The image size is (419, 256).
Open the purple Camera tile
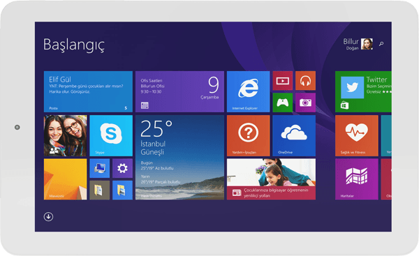pos(305,103)
